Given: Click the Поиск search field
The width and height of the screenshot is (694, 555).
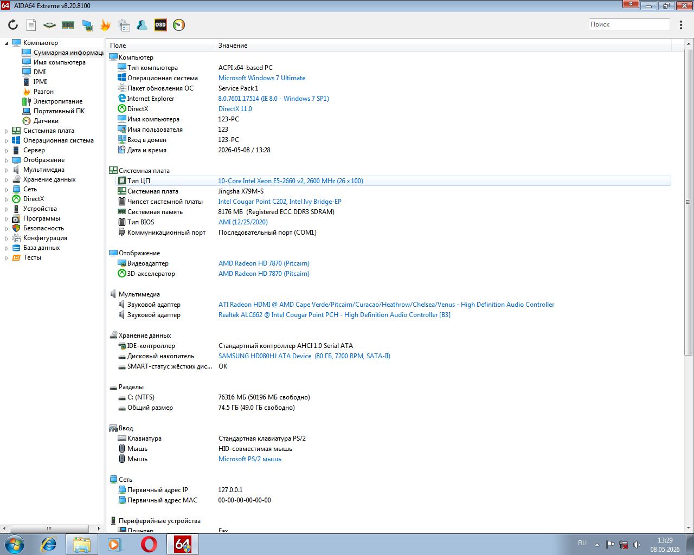Looking at the screenshot, I should 629,24.
